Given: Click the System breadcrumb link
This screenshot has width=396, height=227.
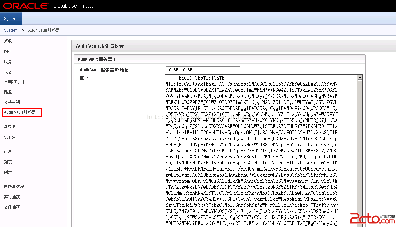Looking at the screenshot, I should pyautogui.click(x=11, y=30).
